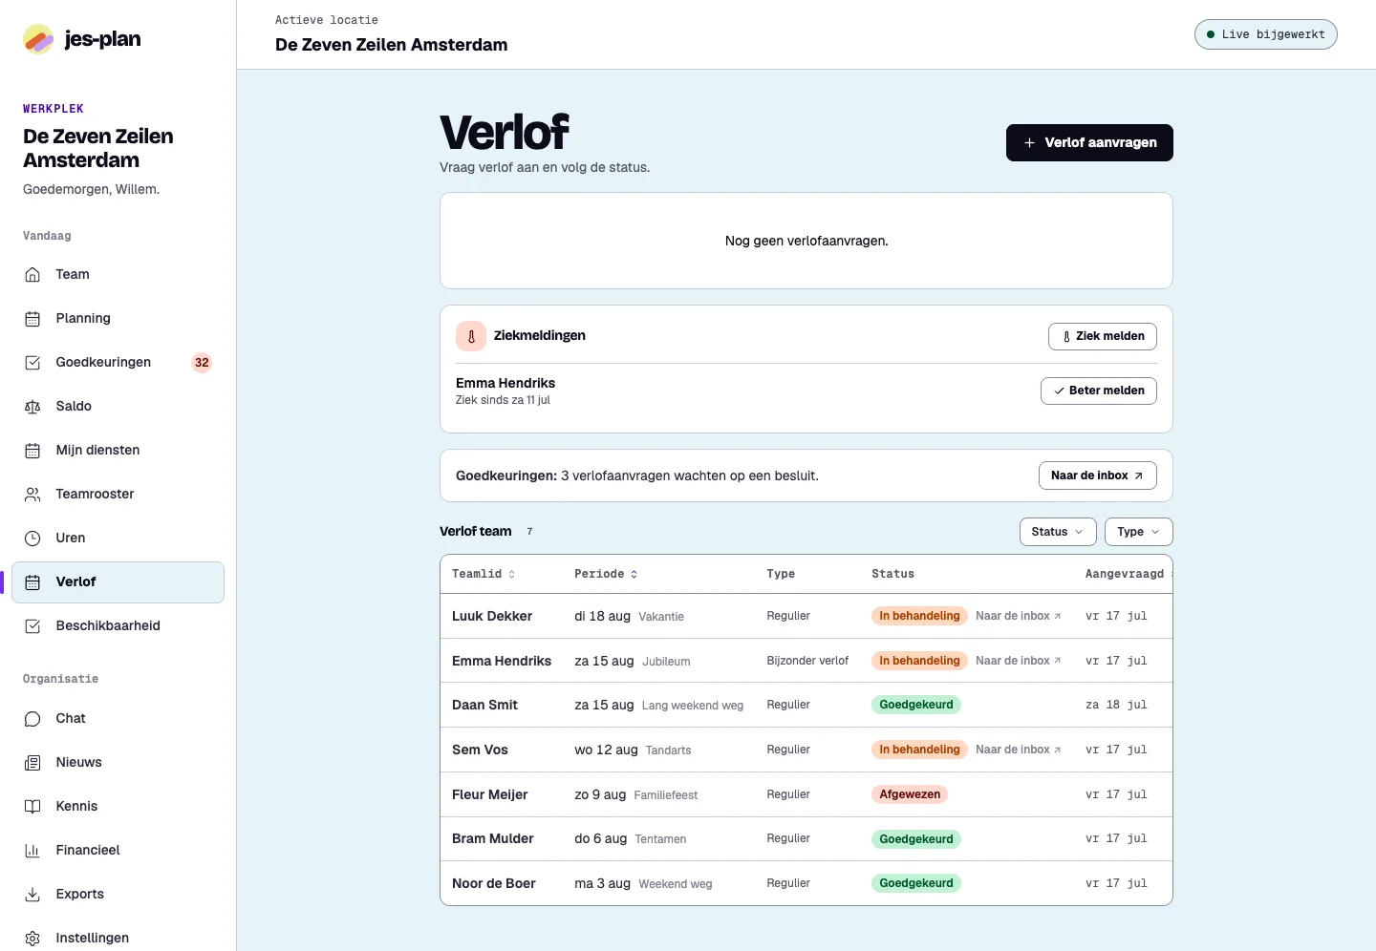Click In behandeling status badge for Luuk Dekker

[x=919, y=616]
